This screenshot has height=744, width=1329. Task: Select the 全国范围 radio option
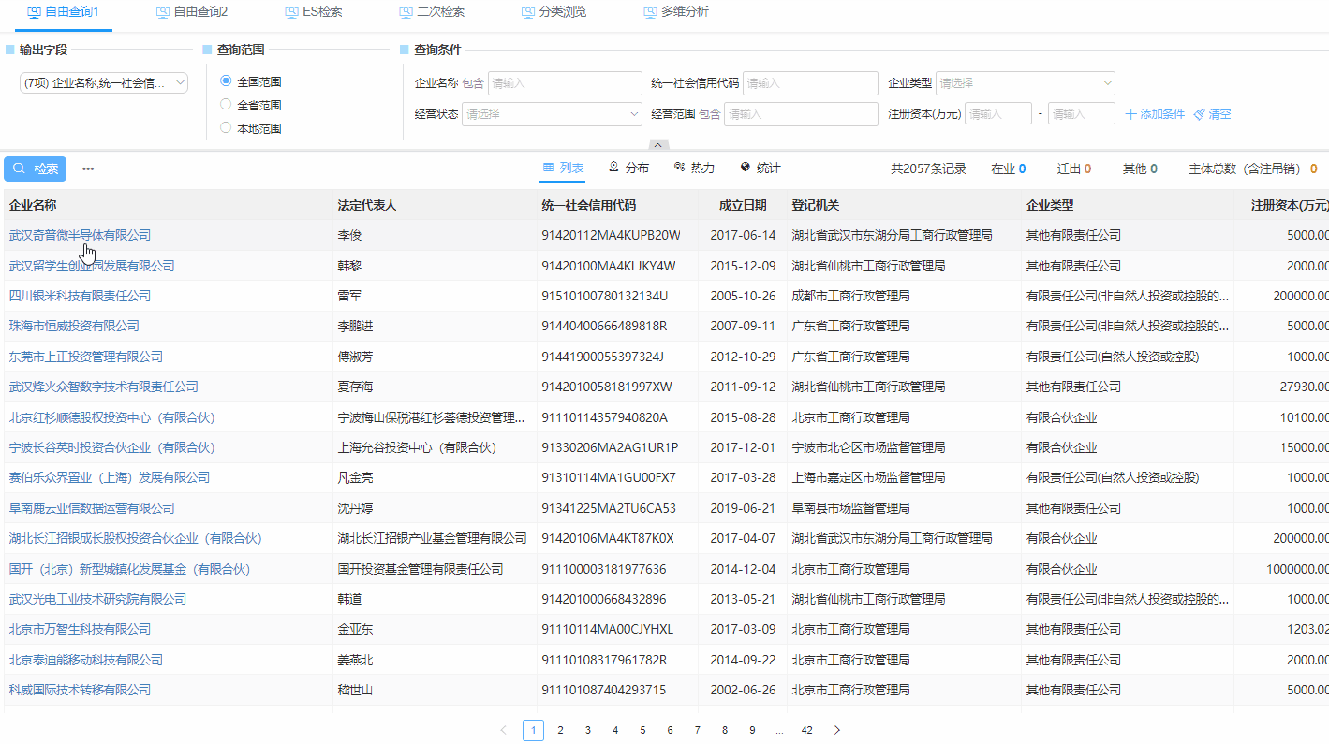[225, 80]
